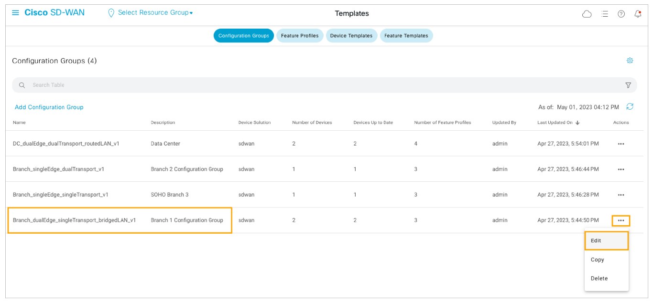Switch to the Feature Templates tab
The width and height of the screenshot is (653, 301).
point(406,36)
